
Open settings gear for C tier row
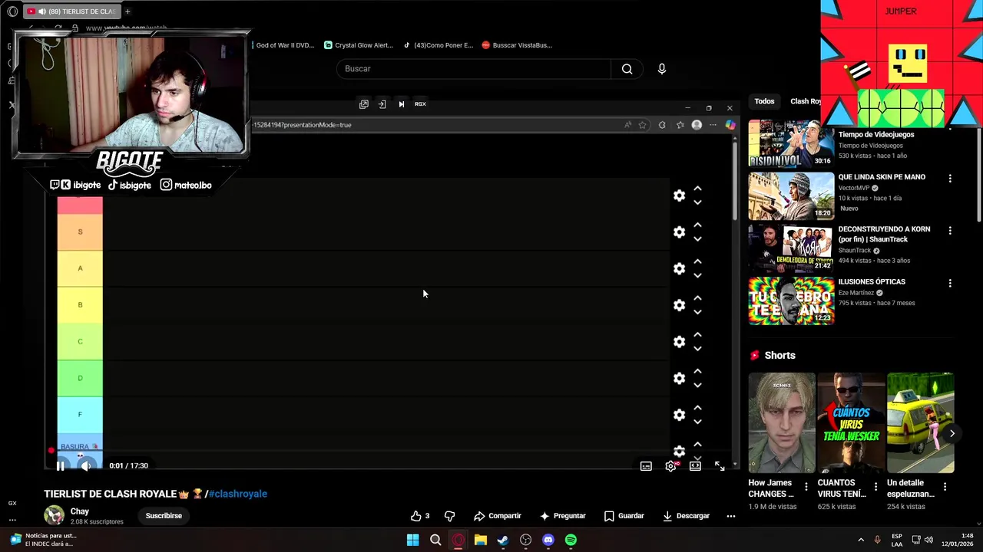coord(679,342)
